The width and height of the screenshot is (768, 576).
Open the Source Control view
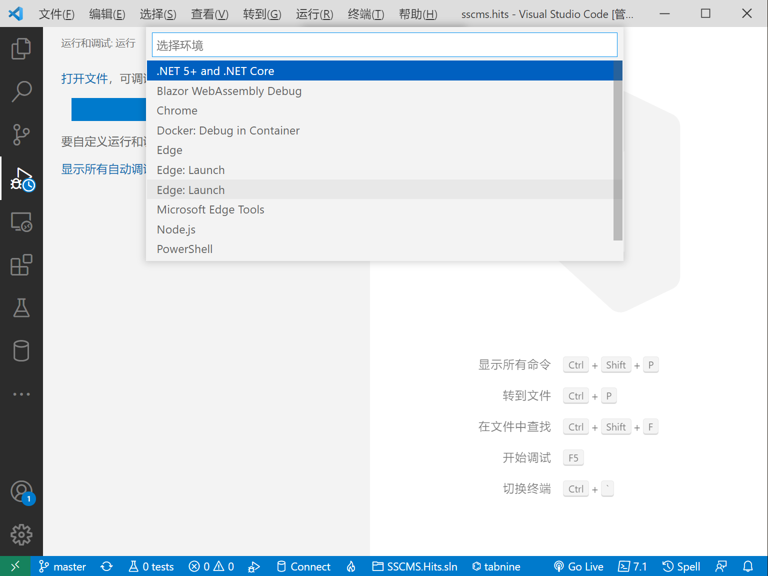coord(21,134)
